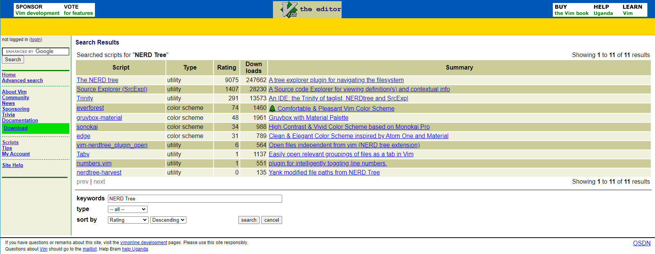Click Sponsor Vim development link
The width and height of the screenshot is (655, 254).
[x=37, y=10]
